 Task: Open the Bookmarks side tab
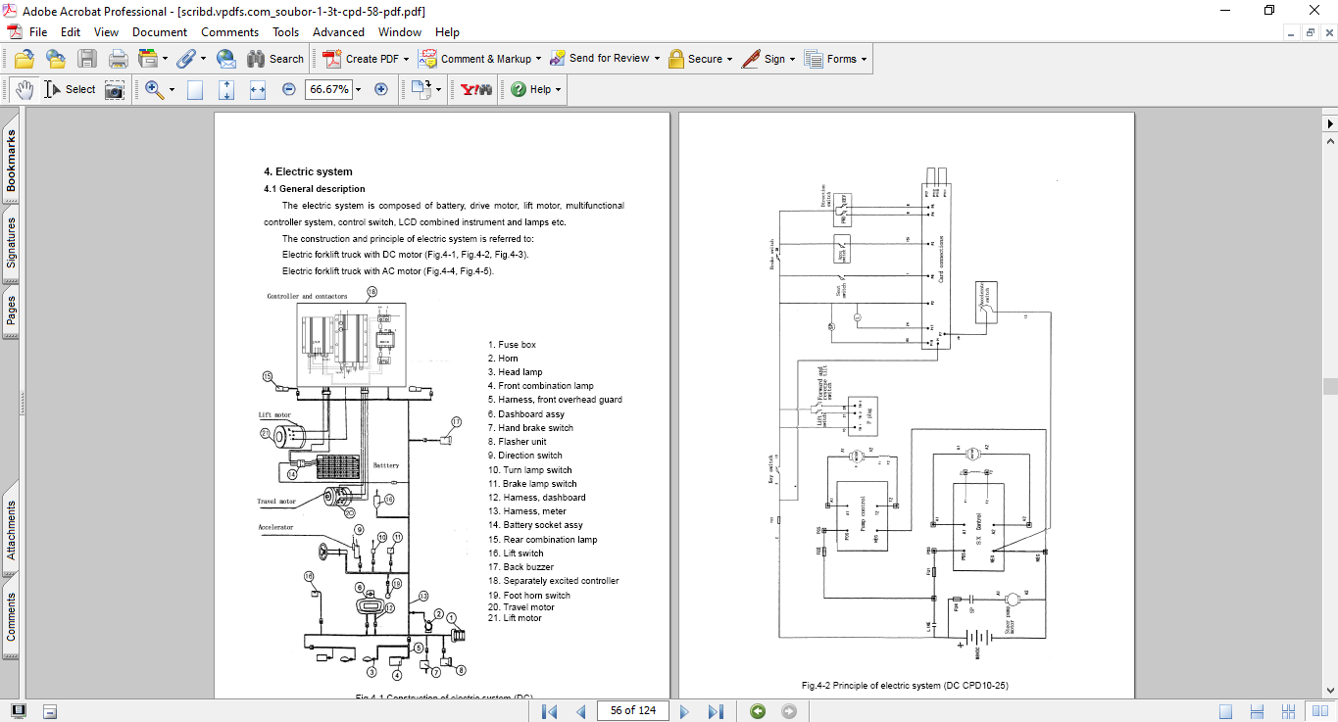(11, 161)
